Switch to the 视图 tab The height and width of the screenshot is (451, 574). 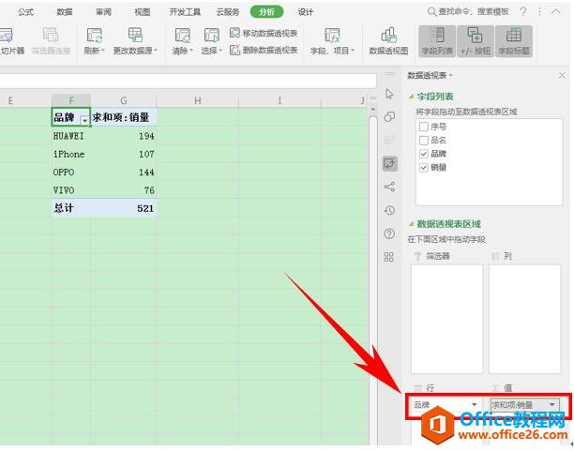[143, 12]
